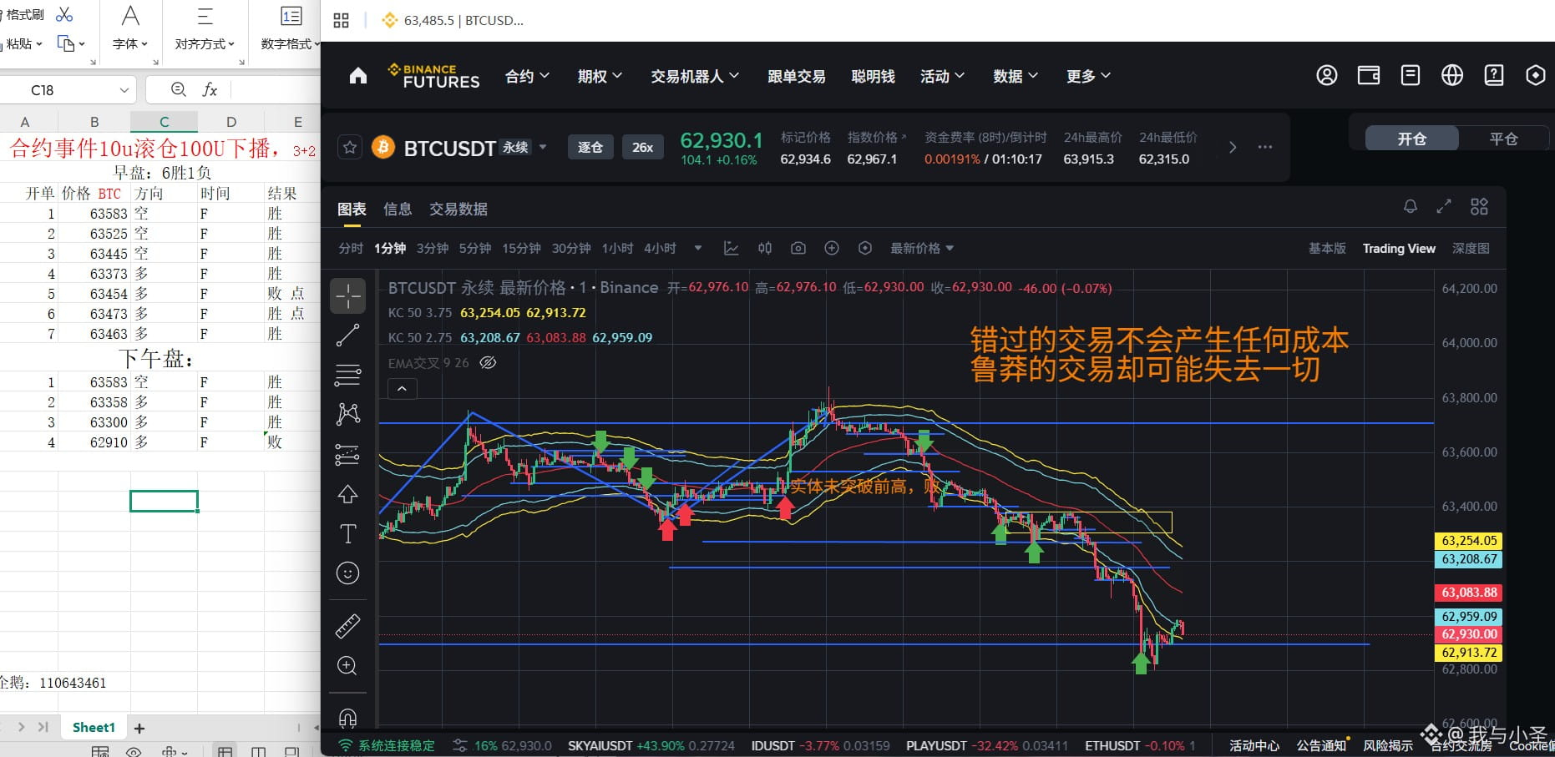Image resolution: width=1555 pixels, height=757 pixels.
Task: Select the crosshair cursor tool
Action: pyautogui.click(x=348, y=295)
